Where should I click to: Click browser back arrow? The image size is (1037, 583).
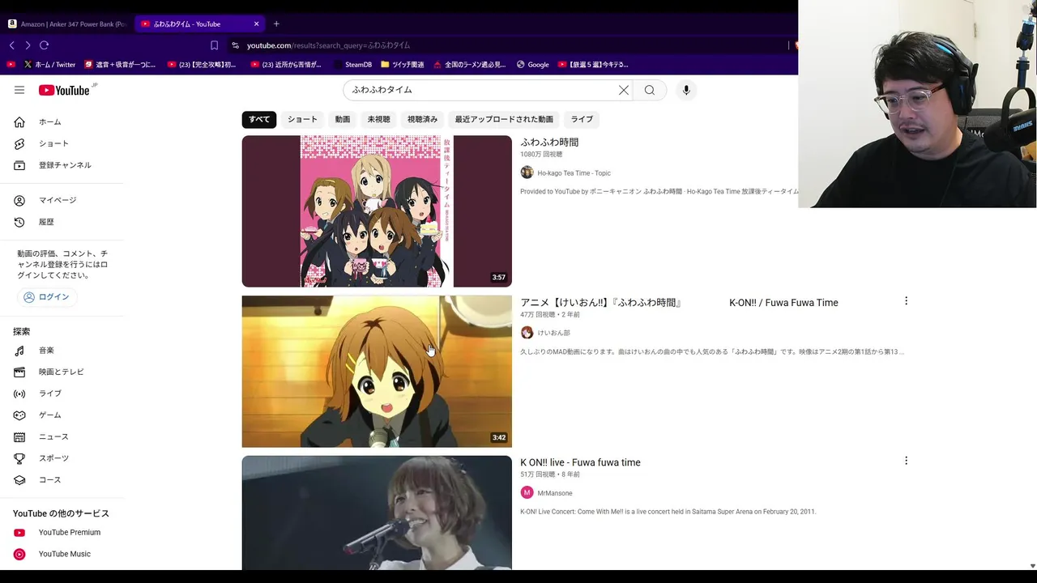point(11,45)
